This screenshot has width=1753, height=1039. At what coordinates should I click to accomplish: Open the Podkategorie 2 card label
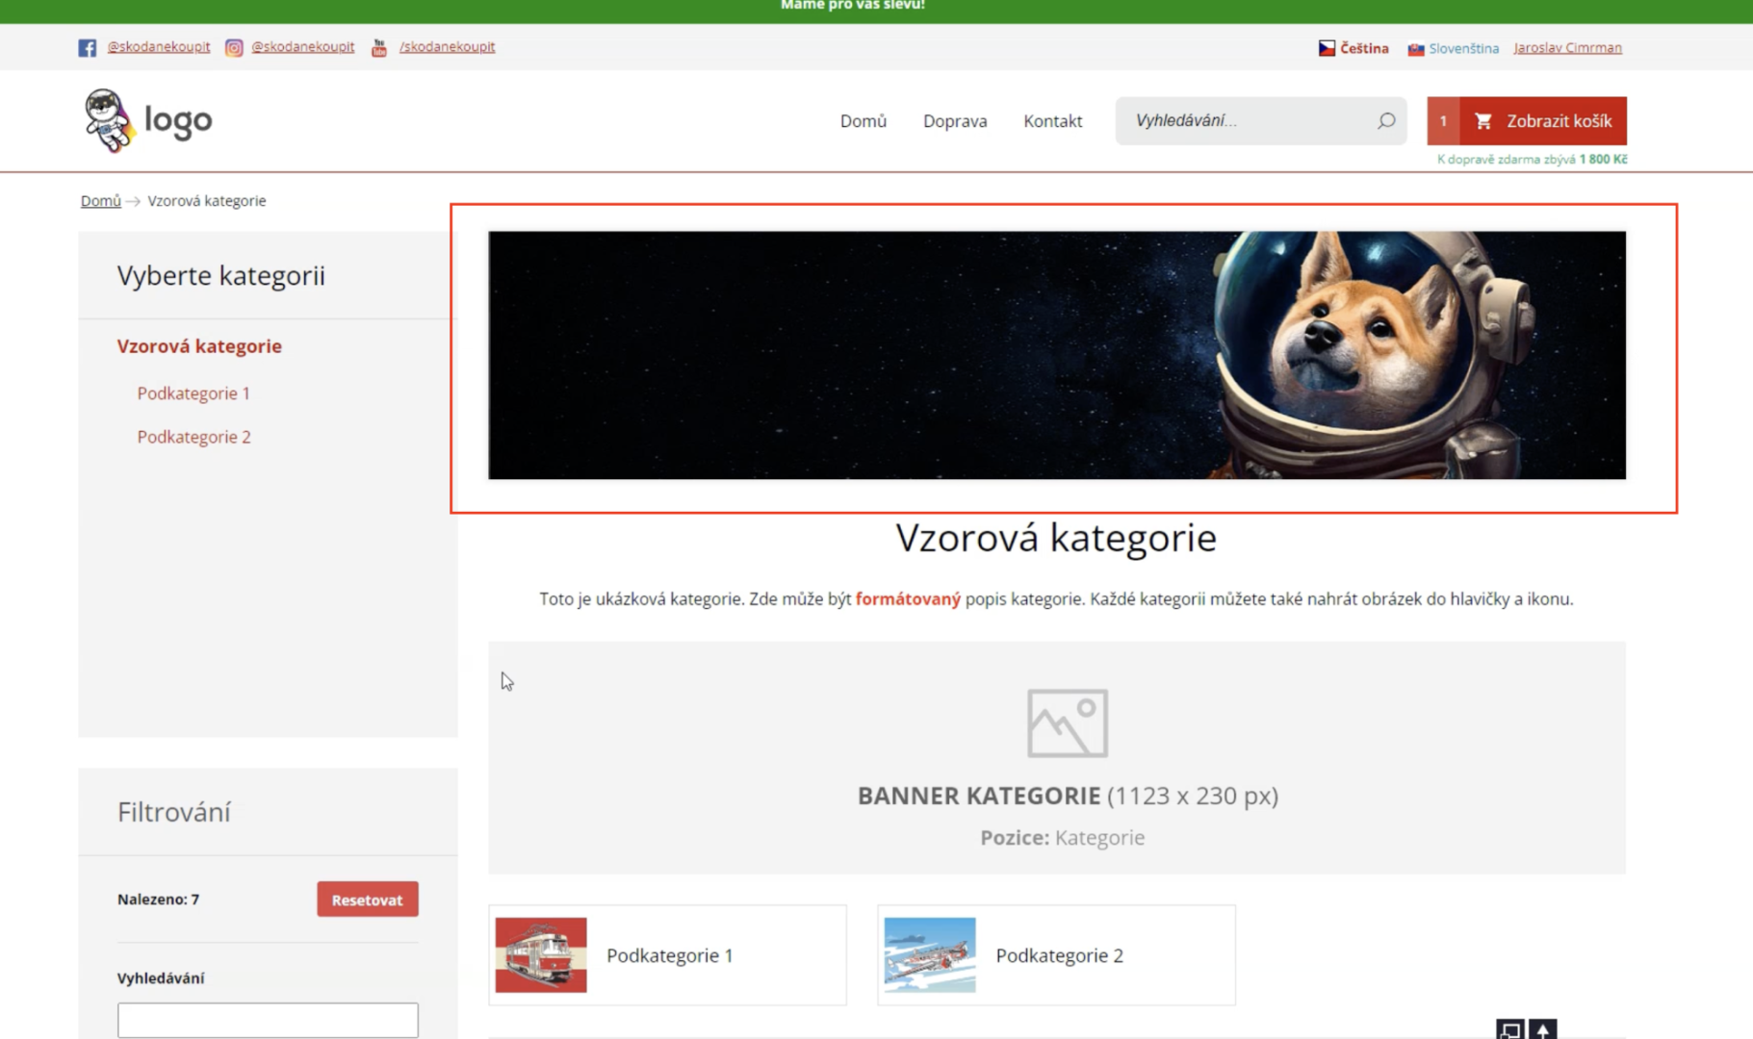1059,955
